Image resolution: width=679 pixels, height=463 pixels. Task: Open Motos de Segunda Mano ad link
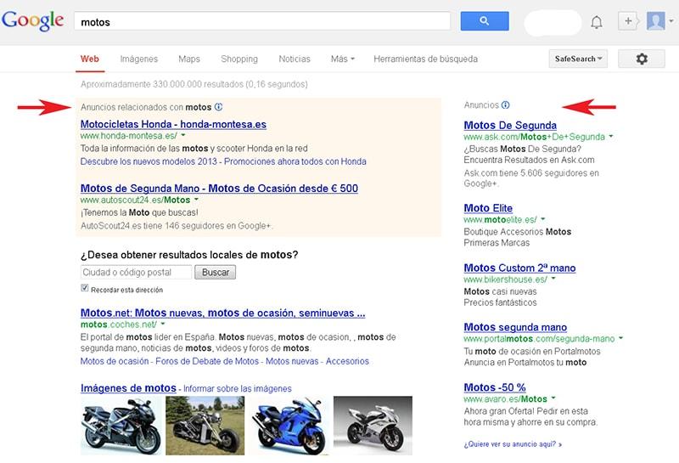[219, 189]
